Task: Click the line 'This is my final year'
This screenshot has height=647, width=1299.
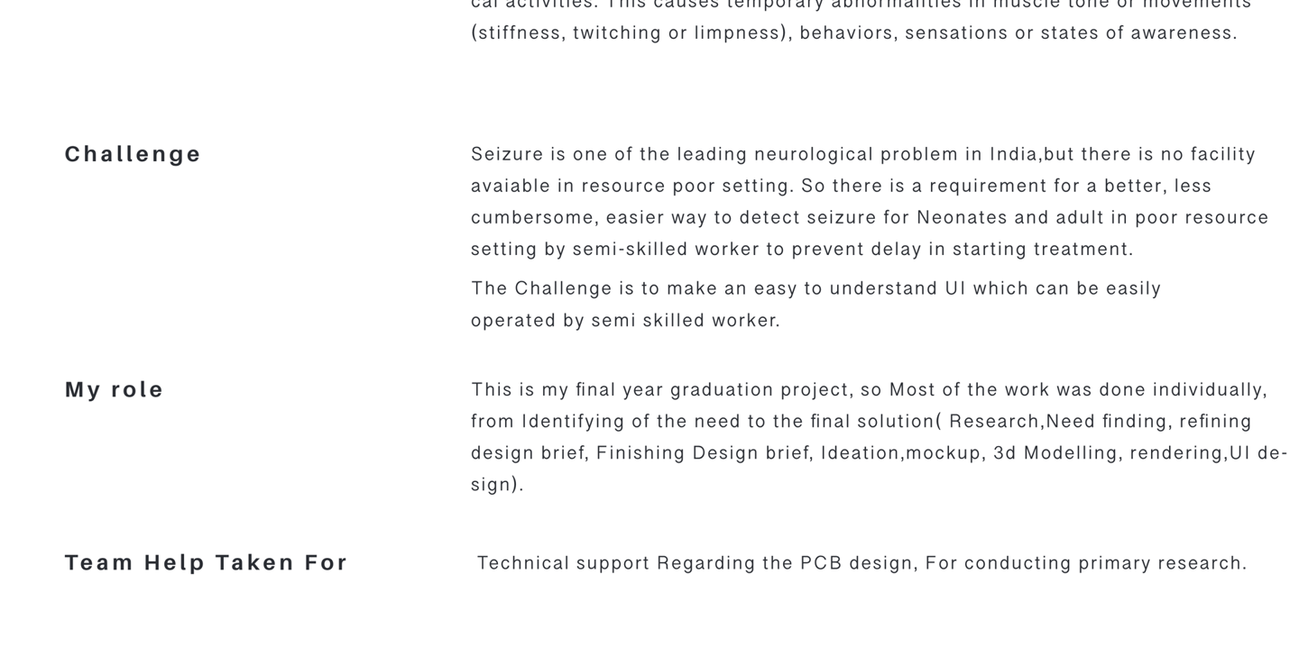Action: 869,389
